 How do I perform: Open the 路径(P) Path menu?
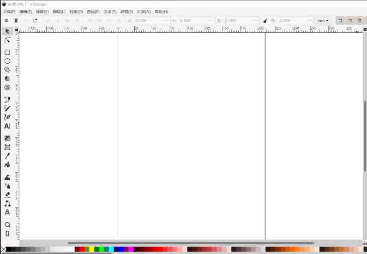click(93, 12)
